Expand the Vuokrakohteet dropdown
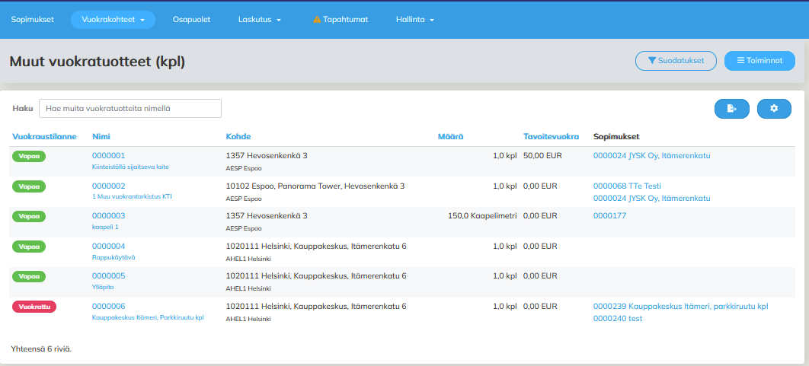This screenshot has width=809, height=366. 113,20
